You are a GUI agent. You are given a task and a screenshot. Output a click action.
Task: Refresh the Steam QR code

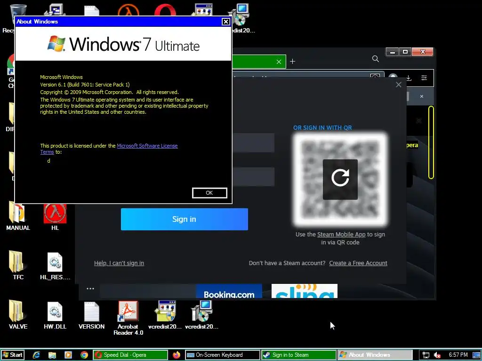[x=340, y=179]
